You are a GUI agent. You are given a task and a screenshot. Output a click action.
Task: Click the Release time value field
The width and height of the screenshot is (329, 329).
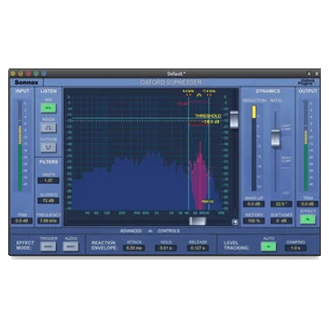point(197,248)
